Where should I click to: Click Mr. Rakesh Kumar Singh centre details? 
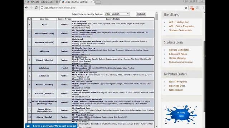[113, 76]
